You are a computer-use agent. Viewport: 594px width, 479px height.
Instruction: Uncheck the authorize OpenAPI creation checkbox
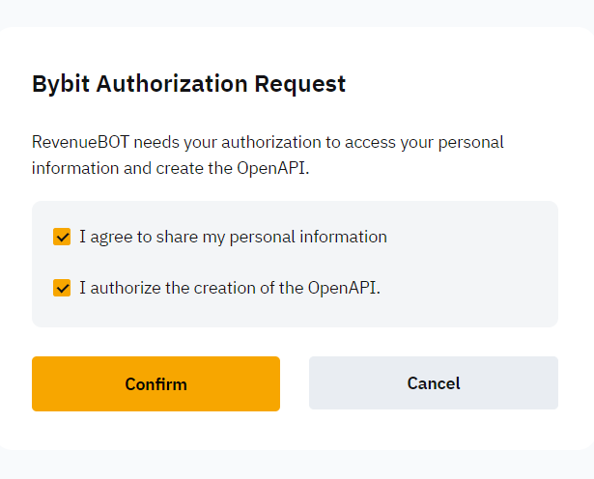point(62,288)
